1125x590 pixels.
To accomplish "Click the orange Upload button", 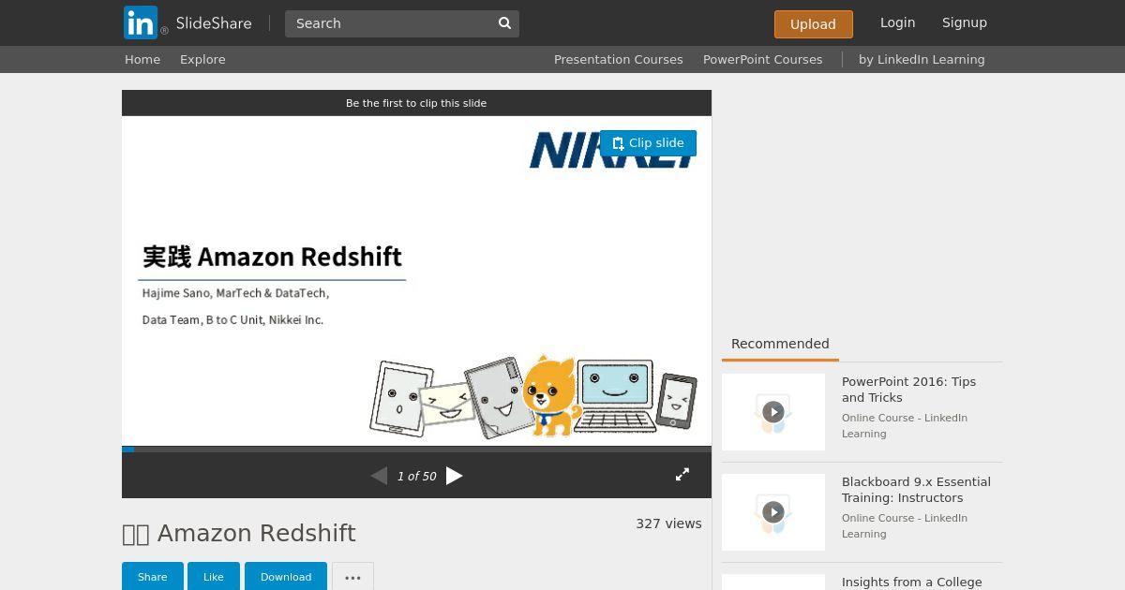I will tap(813, 24).
